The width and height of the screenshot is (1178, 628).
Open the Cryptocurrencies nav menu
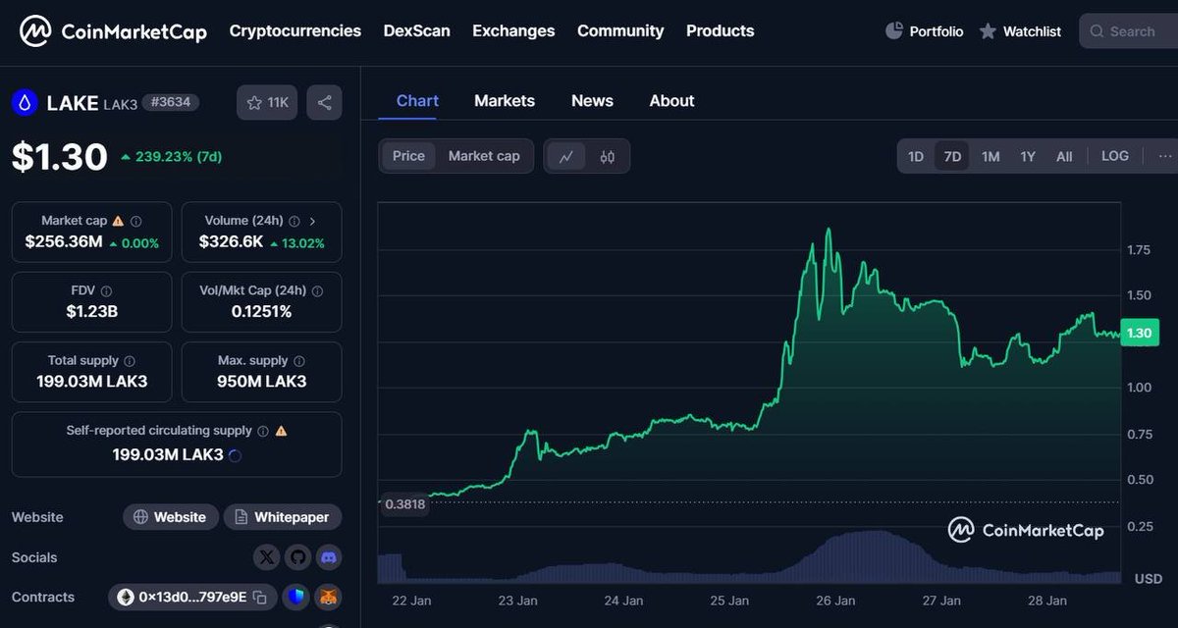295,30
